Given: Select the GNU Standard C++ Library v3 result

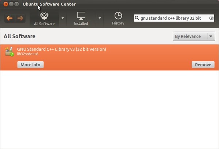Looking at the screenshot, I should 109,58.
